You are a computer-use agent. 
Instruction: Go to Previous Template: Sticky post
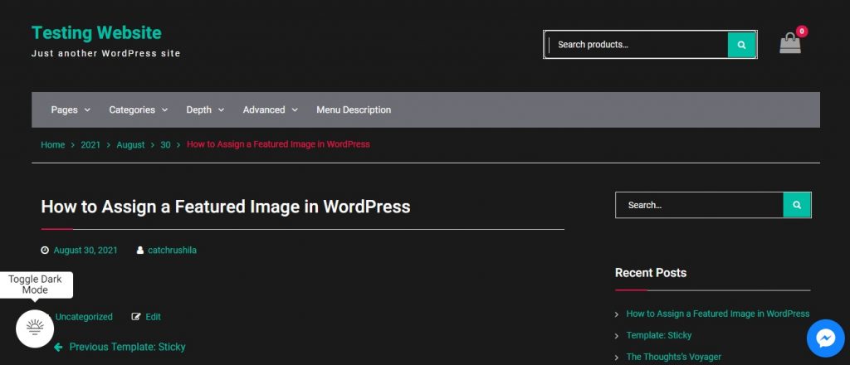coord(127,347)
